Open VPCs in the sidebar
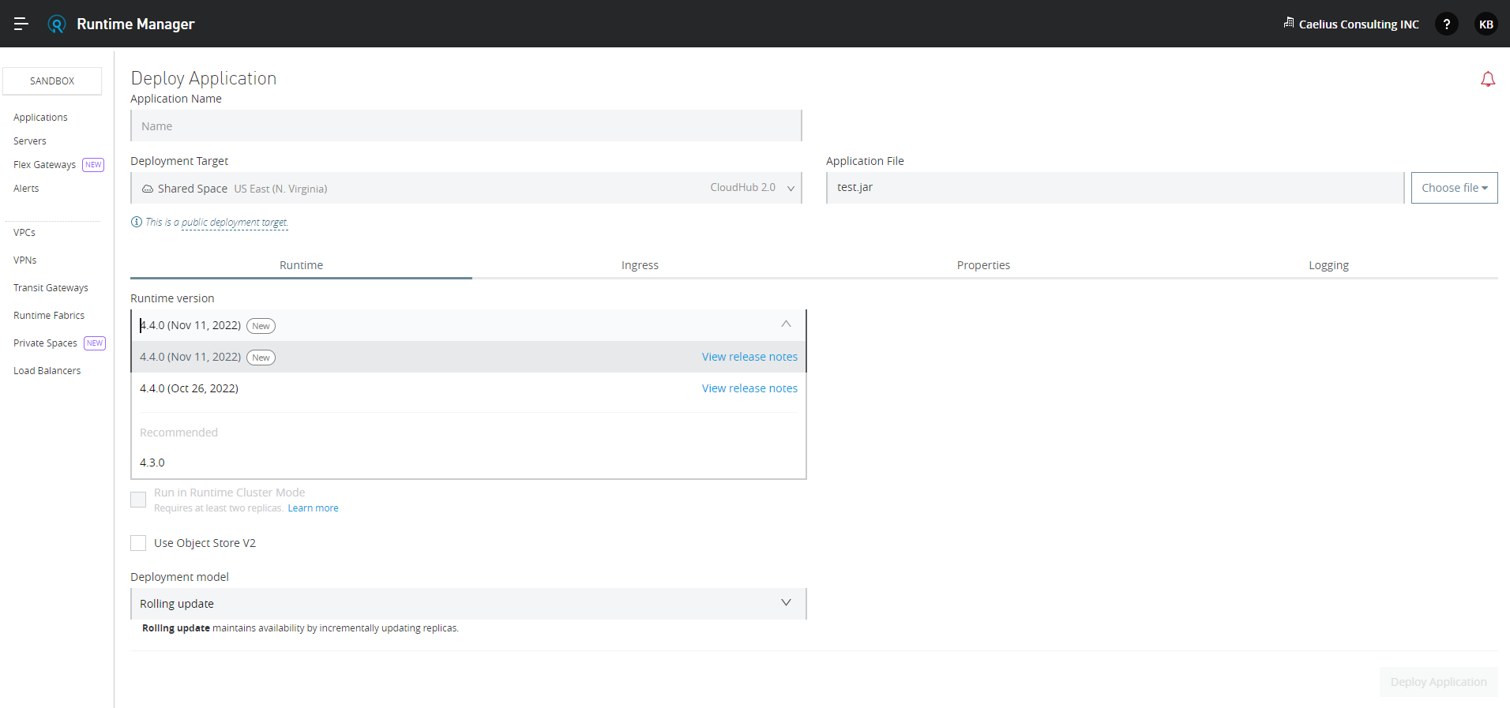1510x708 pixels. coord(24,232)
